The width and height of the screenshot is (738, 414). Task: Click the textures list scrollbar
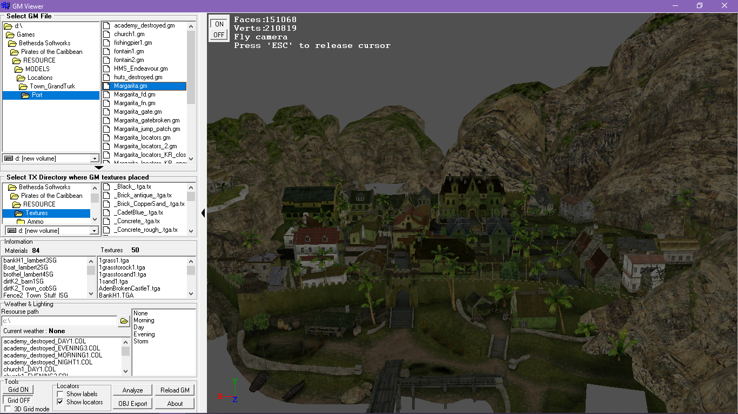pyautogui.click(x=191, y=277)
